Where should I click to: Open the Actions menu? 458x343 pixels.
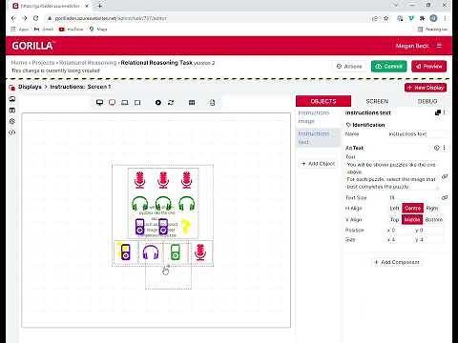(x=349, y=67)
